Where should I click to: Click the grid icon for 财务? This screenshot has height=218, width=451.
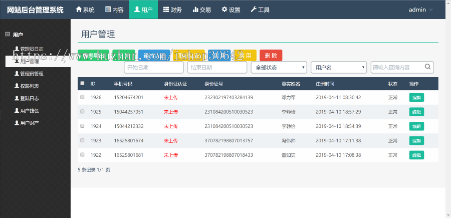[x=166, y=10]
